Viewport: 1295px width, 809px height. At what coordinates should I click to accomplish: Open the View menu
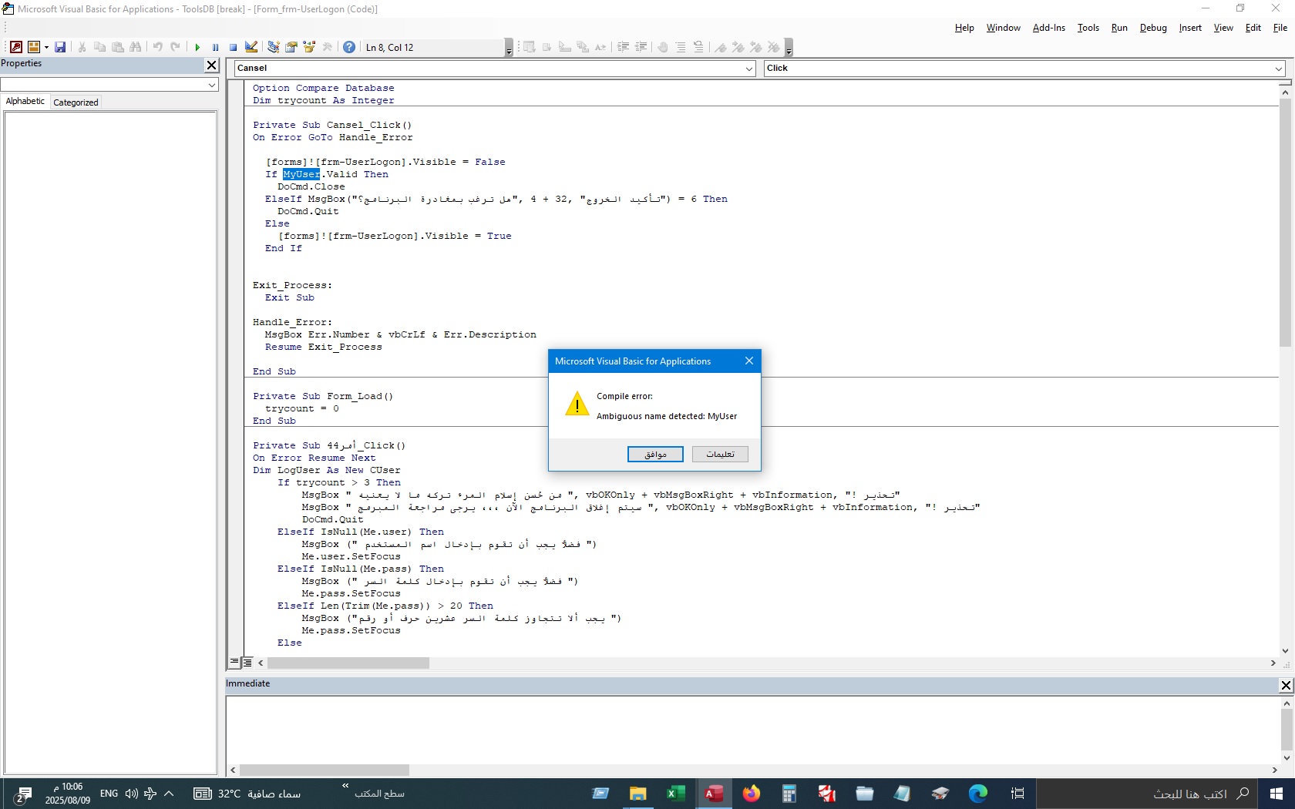click(x=1223, y=28)
